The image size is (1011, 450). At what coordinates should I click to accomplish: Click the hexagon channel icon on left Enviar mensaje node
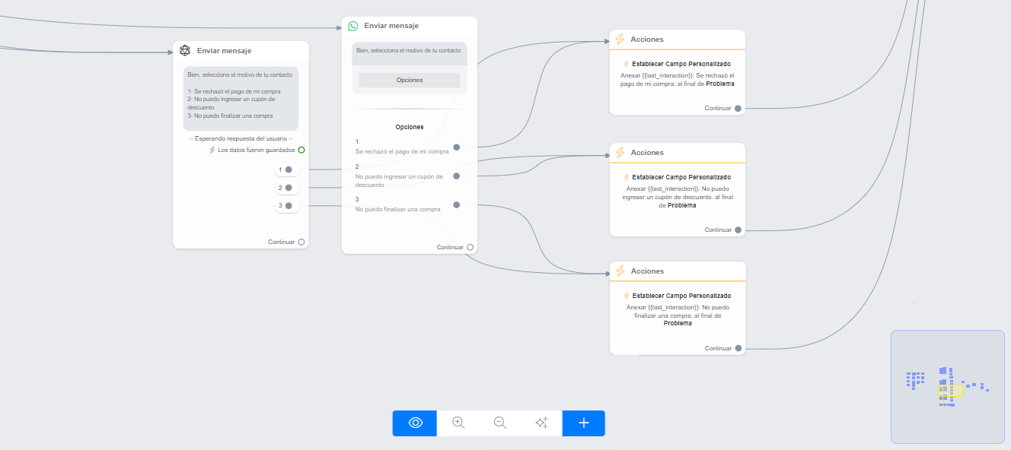click(x=185, y=51)
